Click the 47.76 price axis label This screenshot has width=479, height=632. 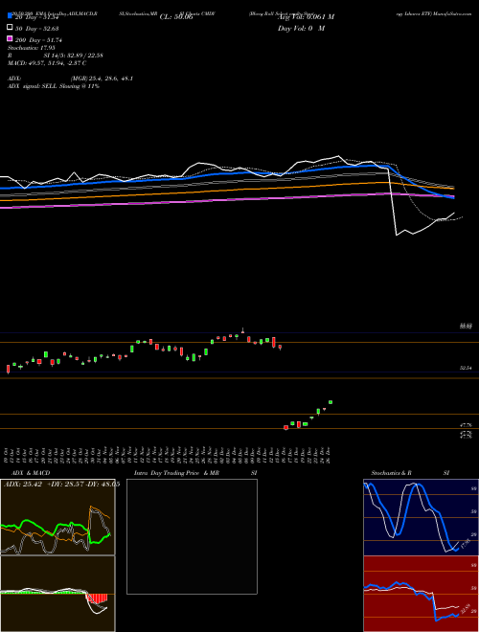coord(466,425)
